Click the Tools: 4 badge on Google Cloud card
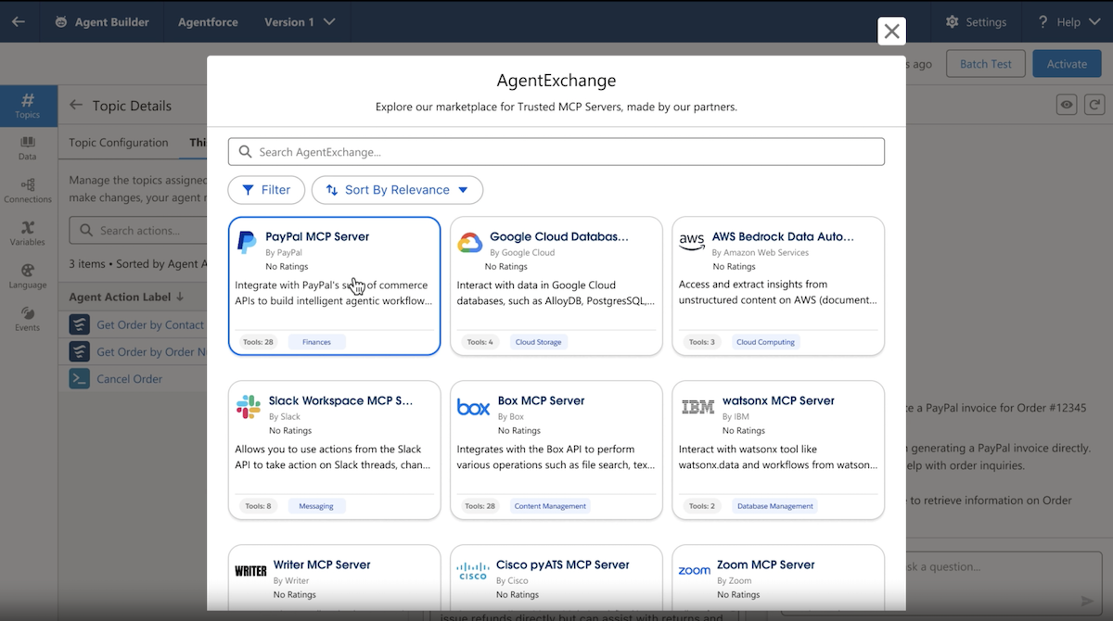This screenshot has height=621, width=1113. pyautogui.click(x=480, y=342)
